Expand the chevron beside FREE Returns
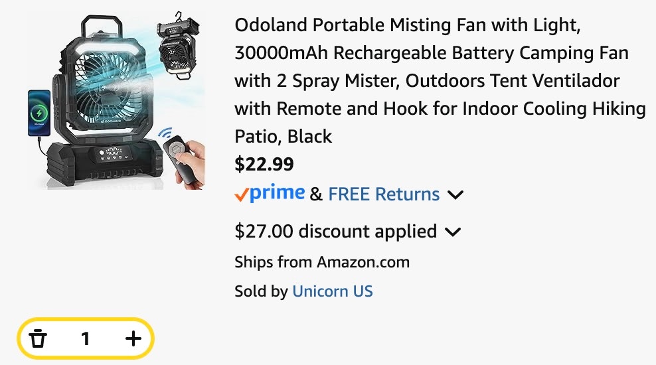Viewport: 656px width, 365px height. [455, 195]
